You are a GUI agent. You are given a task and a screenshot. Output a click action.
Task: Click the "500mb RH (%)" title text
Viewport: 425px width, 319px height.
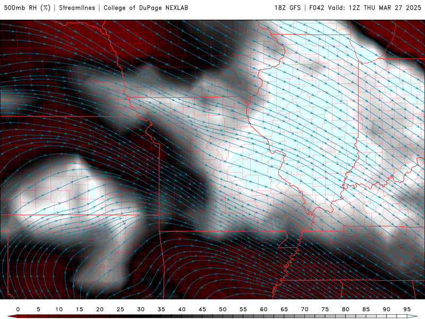pos(27,8)
